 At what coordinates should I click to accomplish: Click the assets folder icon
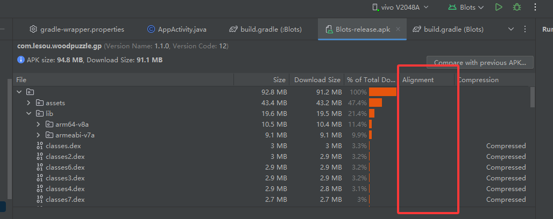pos(39,103)
